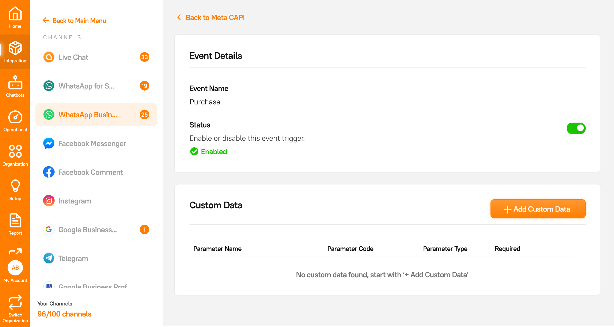Click the chevron beside Back to Meta CAPI

coord(179,17)
